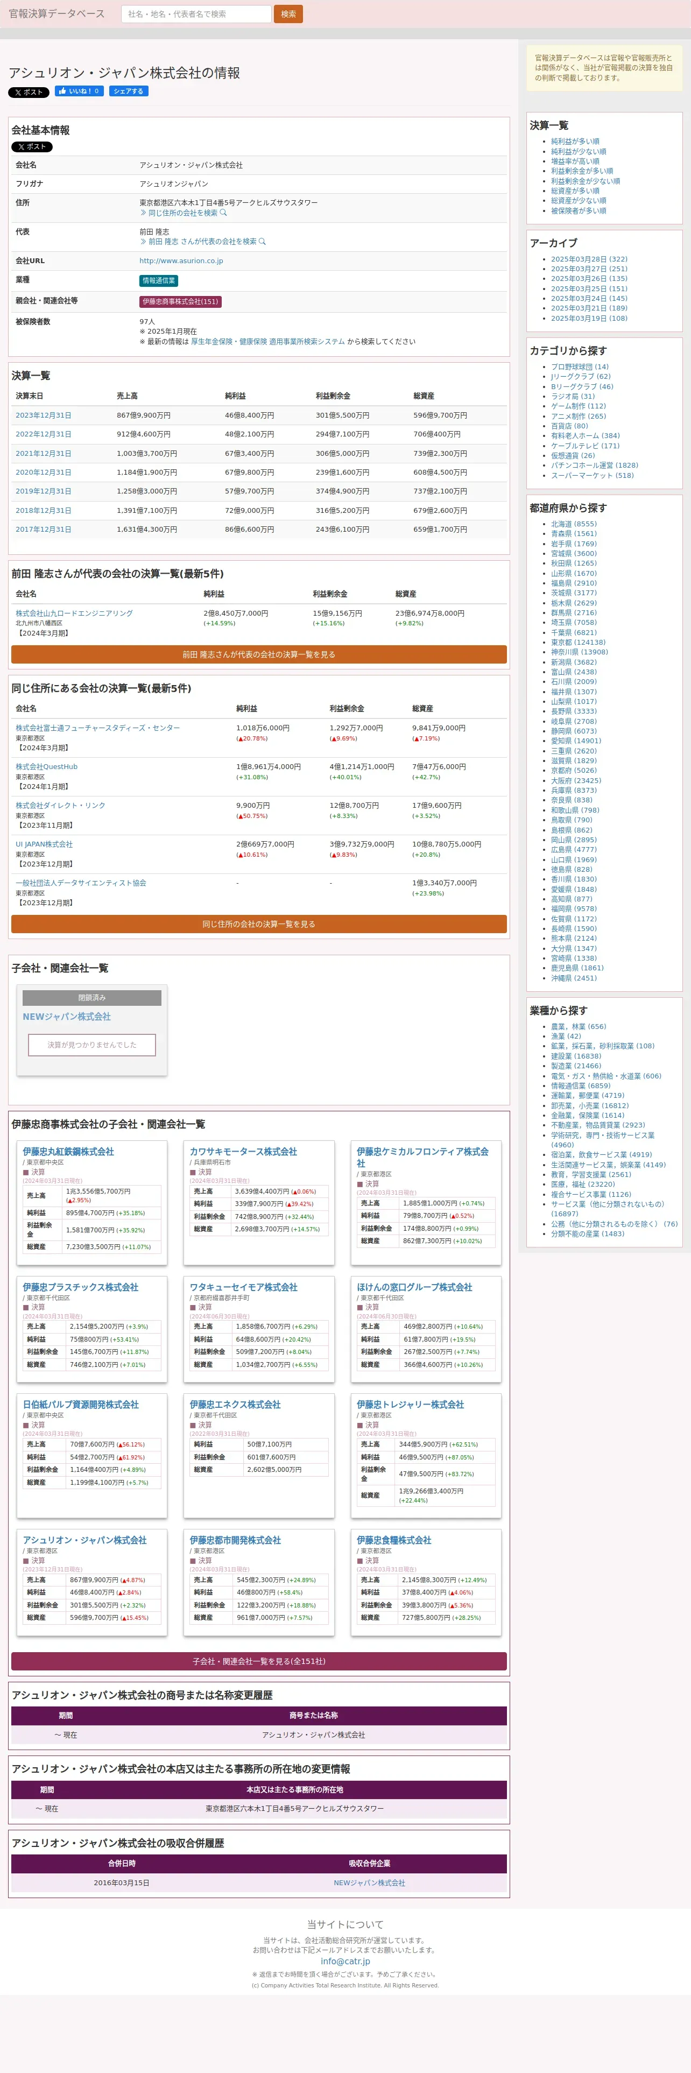Open 一般社団法人データサイエンティスト協会 link

pos(81,883)
